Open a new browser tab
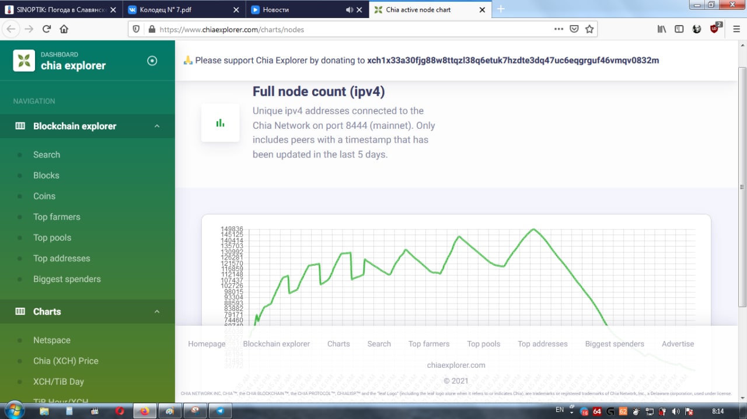 (501, 9)
